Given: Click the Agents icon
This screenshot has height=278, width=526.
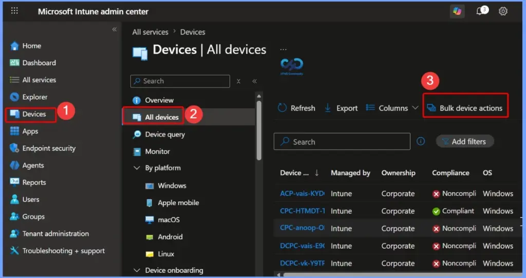Looking at the screenshot, I should pyautogui.click(x=14, y=165).
